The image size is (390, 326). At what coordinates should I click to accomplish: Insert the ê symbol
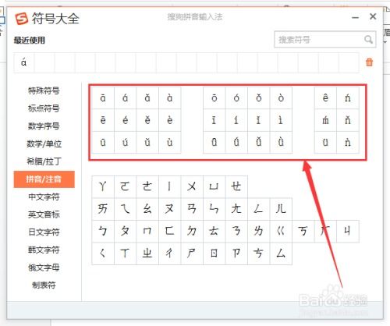tap(325, 98)
